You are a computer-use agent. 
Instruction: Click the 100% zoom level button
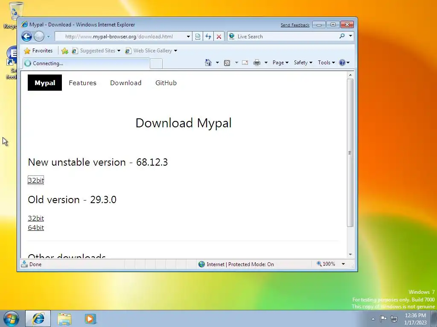pyautogui.click(x=326, y=264)
